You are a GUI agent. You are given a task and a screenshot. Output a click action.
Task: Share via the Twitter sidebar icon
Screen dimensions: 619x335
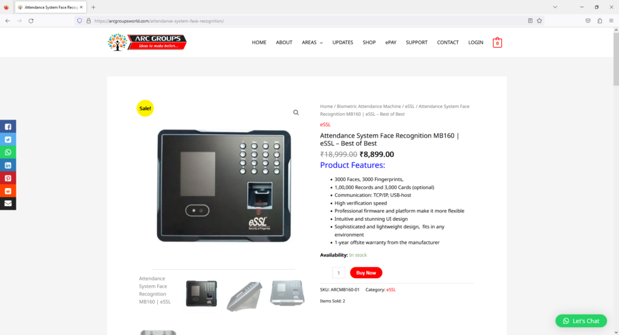(8, 139)
